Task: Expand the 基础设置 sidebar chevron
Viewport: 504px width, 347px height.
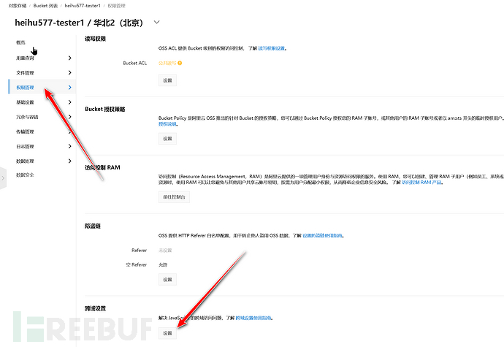Action: pyautogui.click(x=69, y=102)
